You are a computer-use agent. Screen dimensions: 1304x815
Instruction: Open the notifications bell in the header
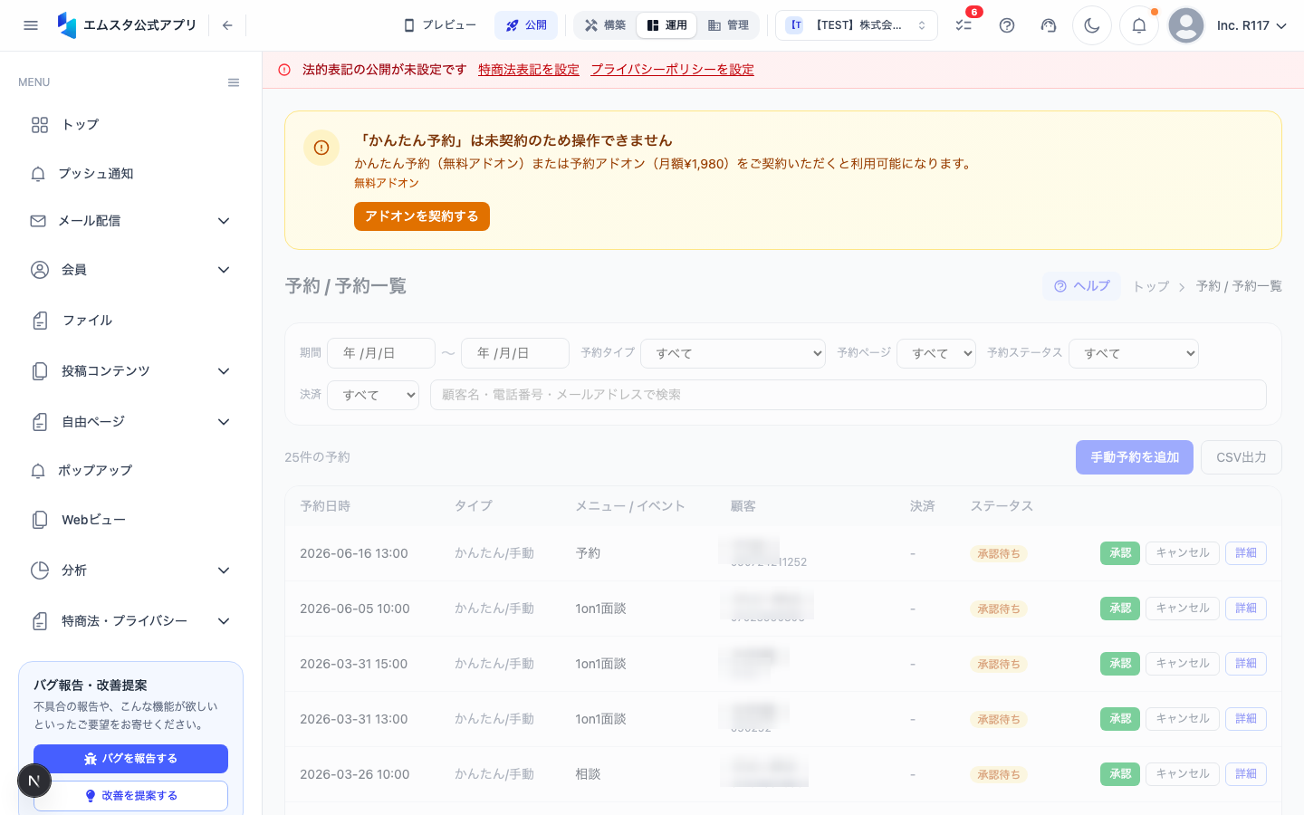(x=1139, y=25)
